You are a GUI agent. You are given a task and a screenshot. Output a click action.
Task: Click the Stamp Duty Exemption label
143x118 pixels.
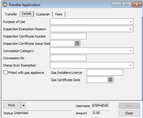coord(20,65)
